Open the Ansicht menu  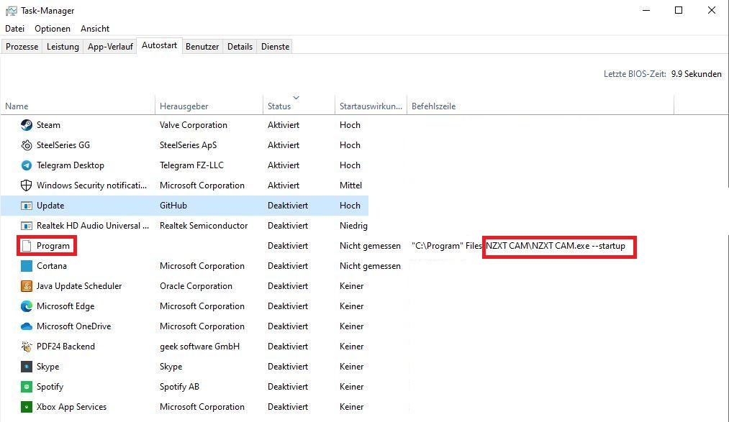tap(95, 29)
